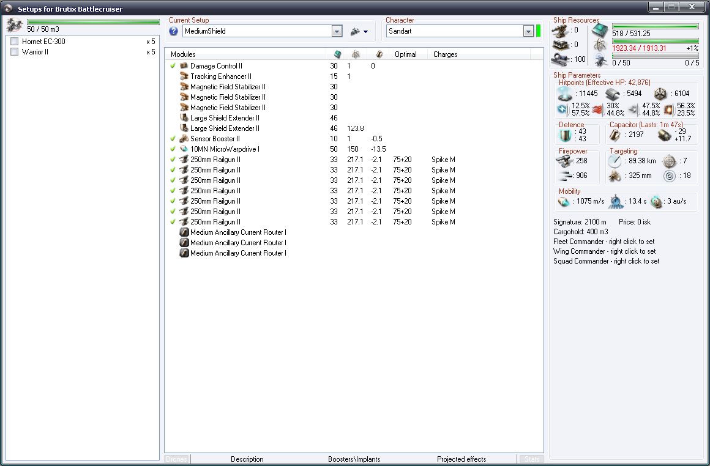Click the first Medium Ancillary Current Router icon

[184, 232]
